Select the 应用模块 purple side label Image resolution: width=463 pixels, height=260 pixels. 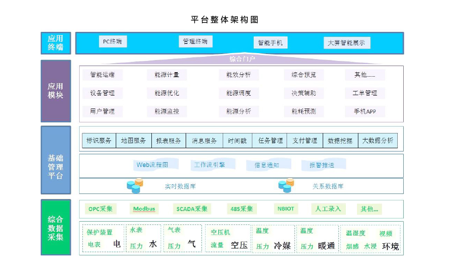coord(56,91)
